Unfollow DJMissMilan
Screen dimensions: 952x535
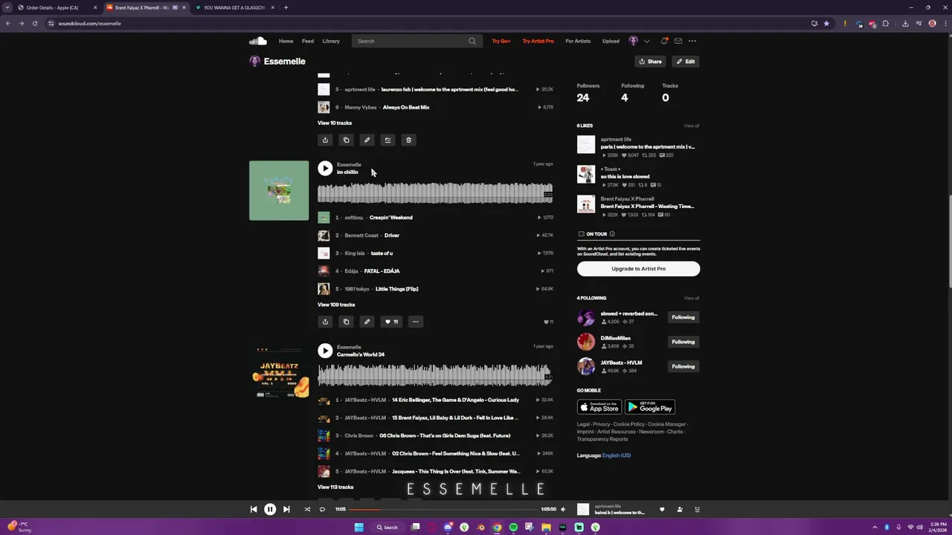point(683,342)
